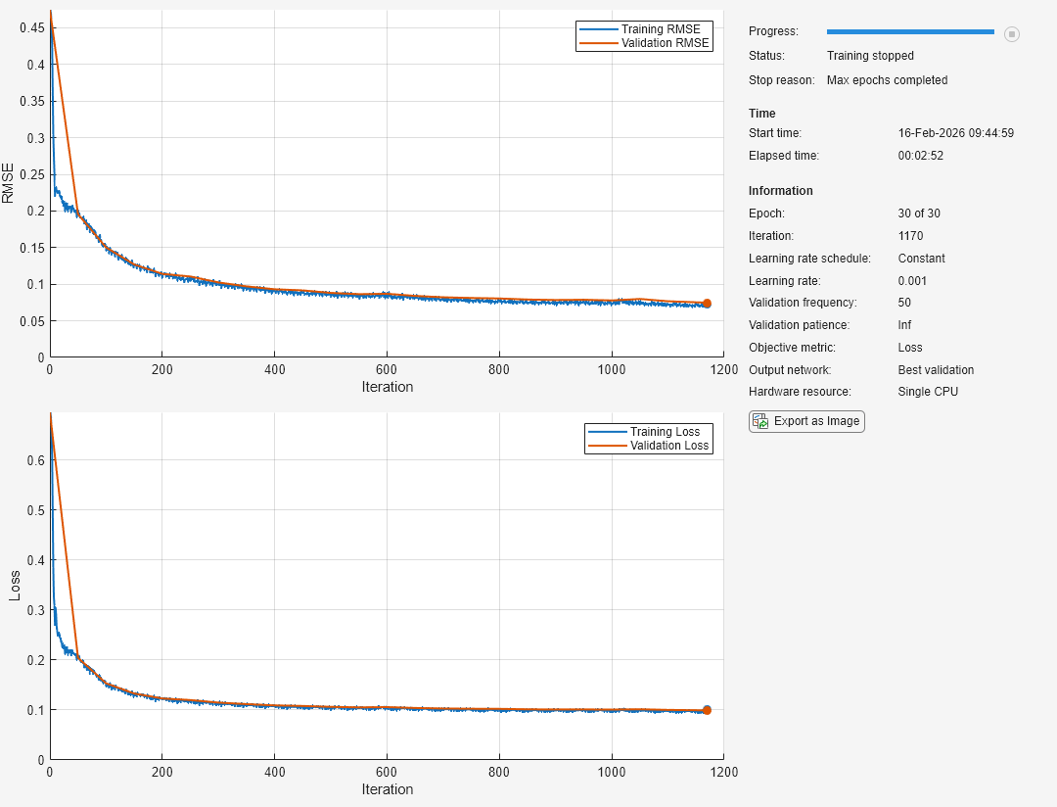Click the Export as Image icon
Image resolution: width=1057 pixels, height=807 pixels.
tap(760, 421)
